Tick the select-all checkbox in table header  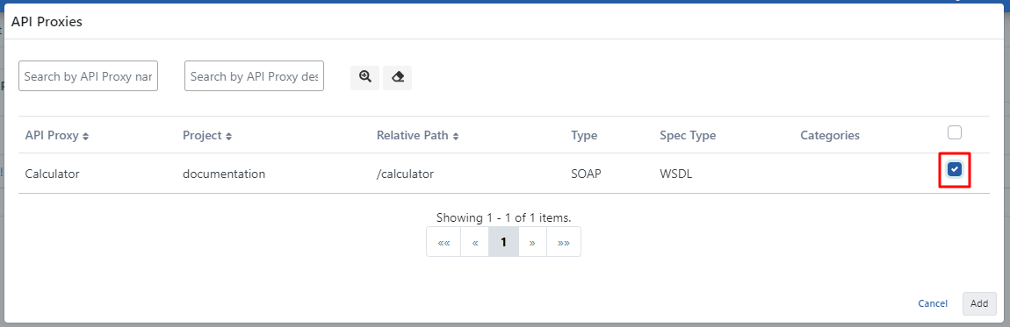tap(955, 132)
